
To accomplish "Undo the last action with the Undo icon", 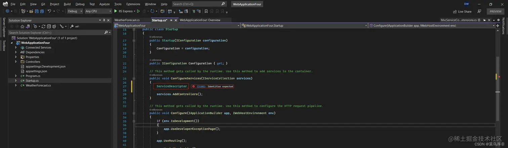I will click(49, 11).
